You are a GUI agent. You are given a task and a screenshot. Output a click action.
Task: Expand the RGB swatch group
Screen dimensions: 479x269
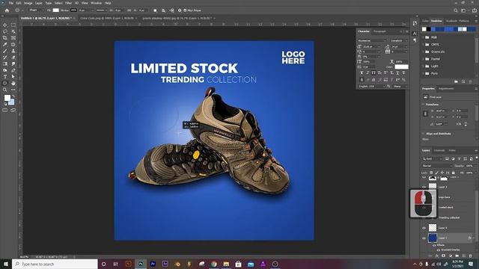click(x=424, y=37)
